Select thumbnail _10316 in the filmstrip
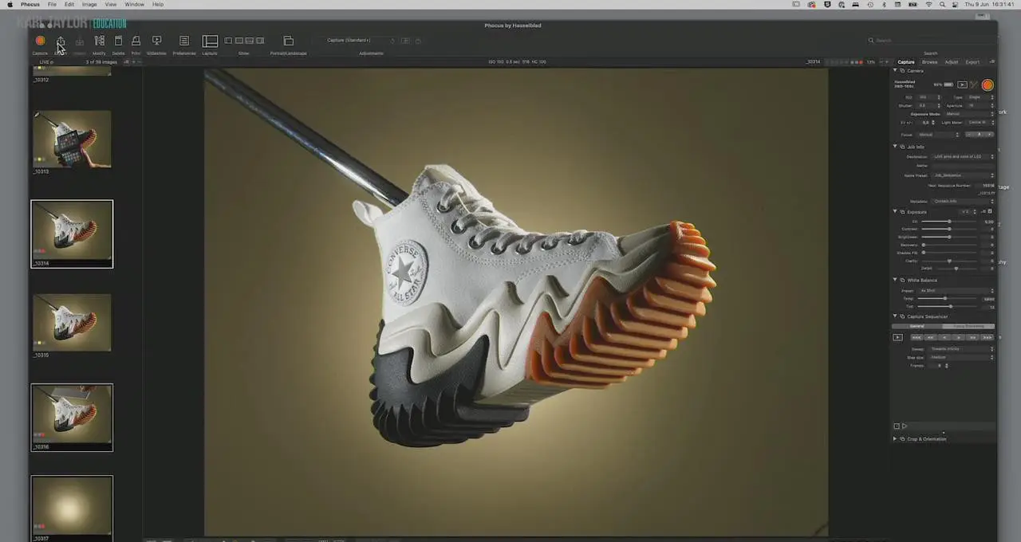Image resolution: width=1021 pixels, height=542 pixels. pyautogui.click(x=72, y=418)
